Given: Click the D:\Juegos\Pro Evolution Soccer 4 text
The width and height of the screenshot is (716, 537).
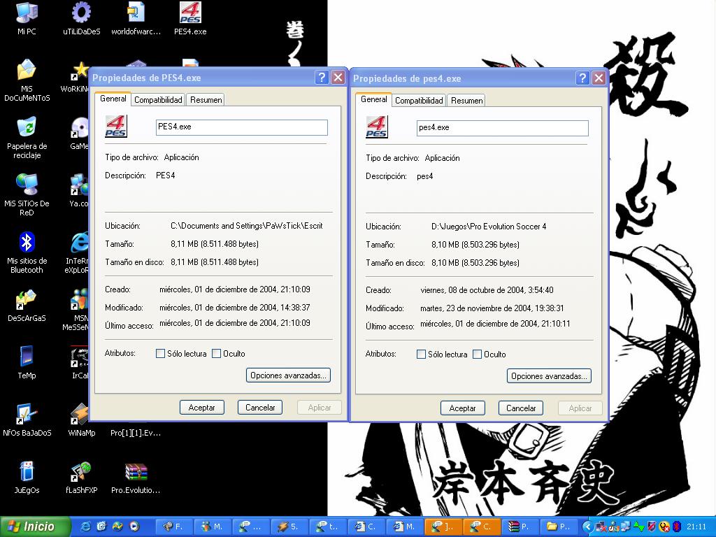Looking at the screenshot, I should click(489, 227).
